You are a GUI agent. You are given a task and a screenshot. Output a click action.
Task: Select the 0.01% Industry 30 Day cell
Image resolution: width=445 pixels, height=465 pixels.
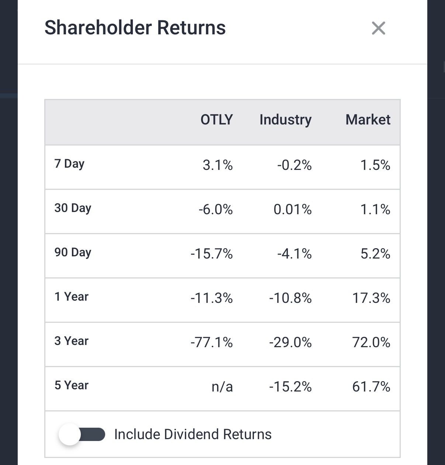tap(292, 209)
